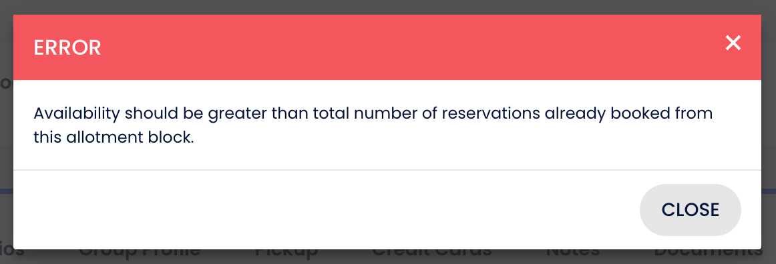Screen dimensions: 776x264
Task: Switch to the dimmed Credit Cards tab
Action: [x=431, y=253]
